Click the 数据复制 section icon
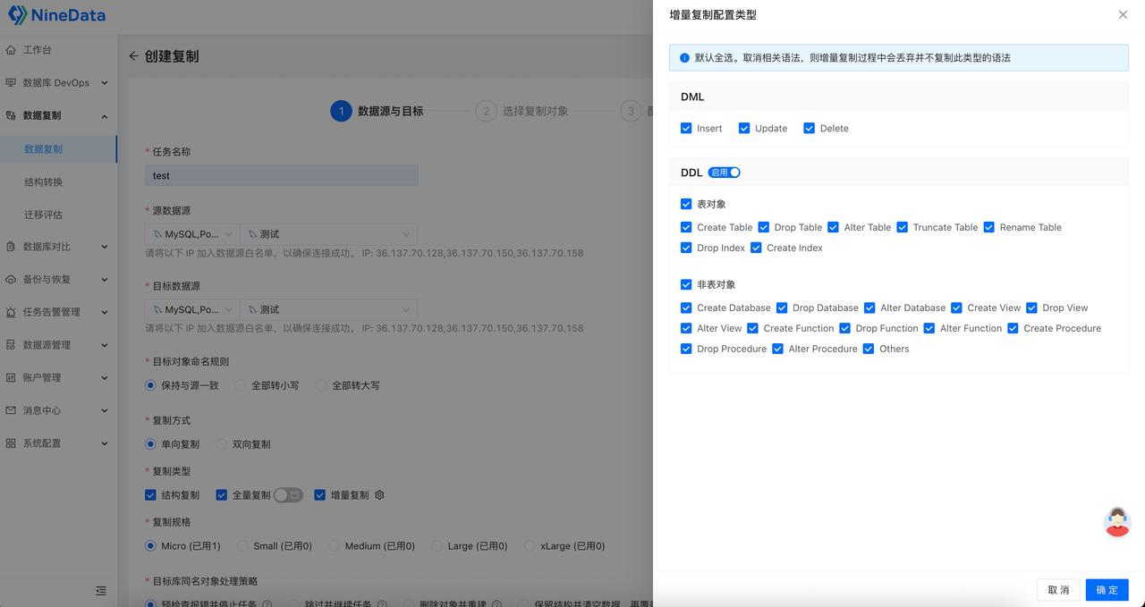This screenshot has width=1145, height=607. 11,116
